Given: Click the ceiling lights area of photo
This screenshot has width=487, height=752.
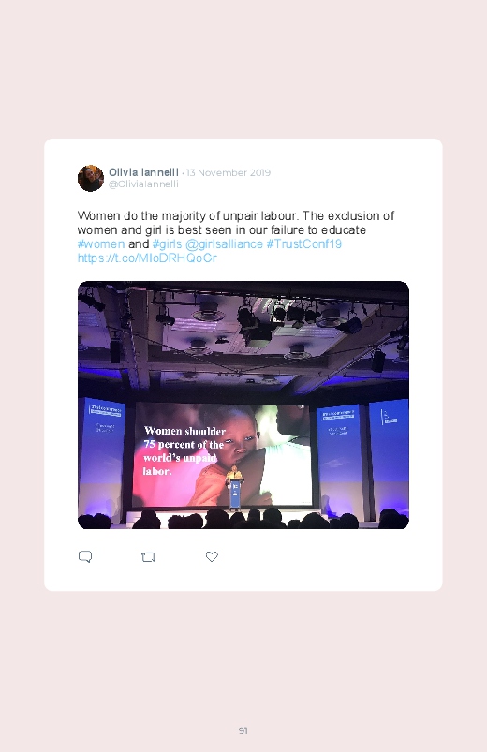Looking at the screenshot, I should (243, 331).
